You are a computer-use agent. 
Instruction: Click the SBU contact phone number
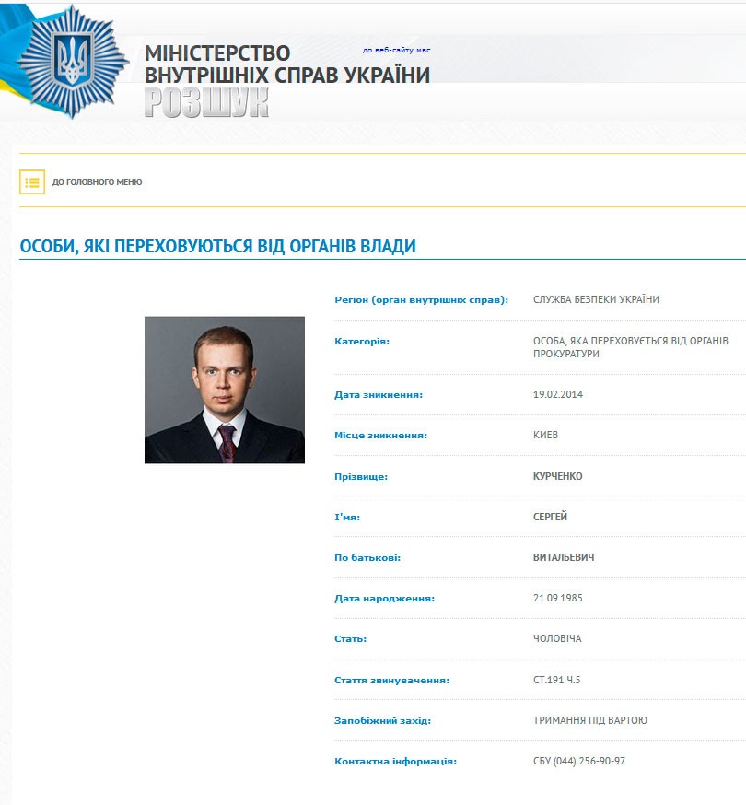pyautogui.click(x=579, y=761)
